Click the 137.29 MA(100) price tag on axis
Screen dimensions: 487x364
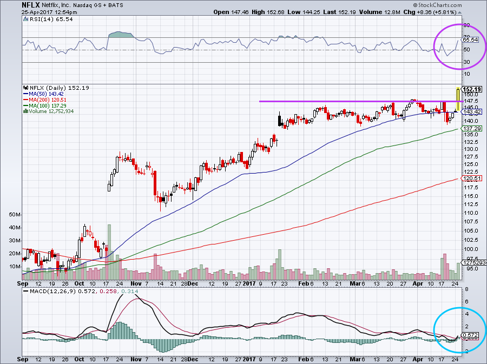pos(472,128)
